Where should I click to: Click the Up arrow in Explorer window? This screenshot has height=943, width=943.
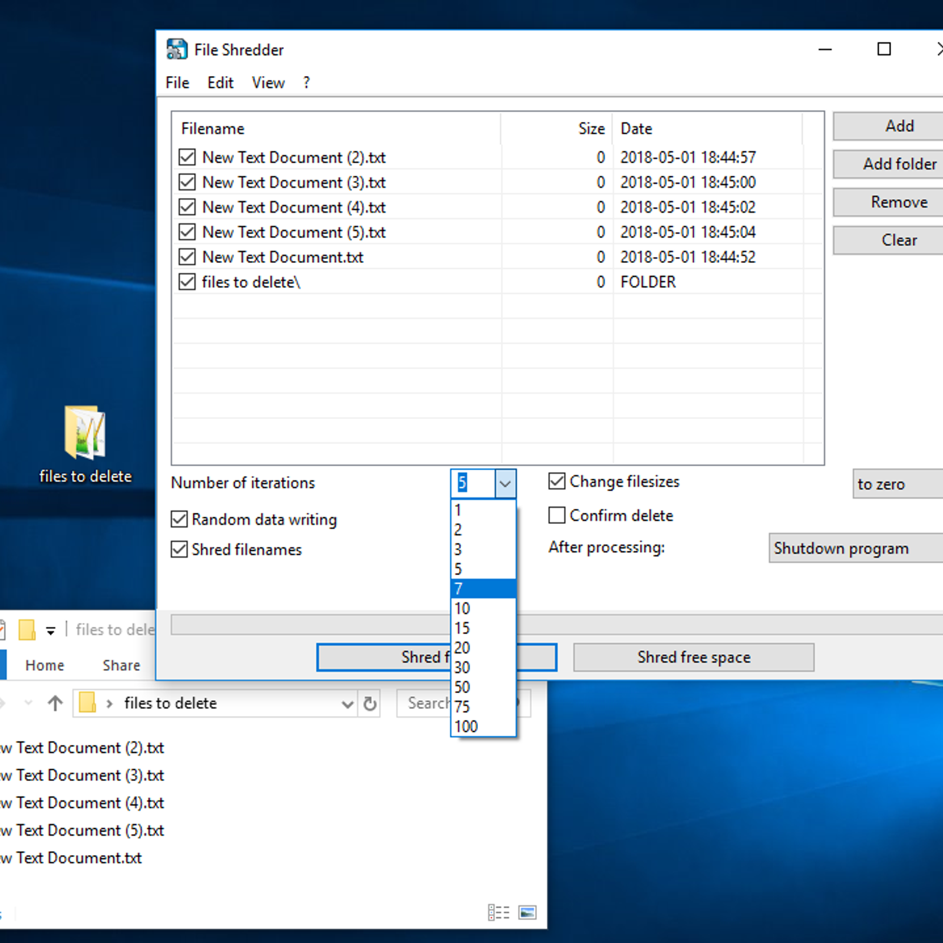tap(55, 703)
